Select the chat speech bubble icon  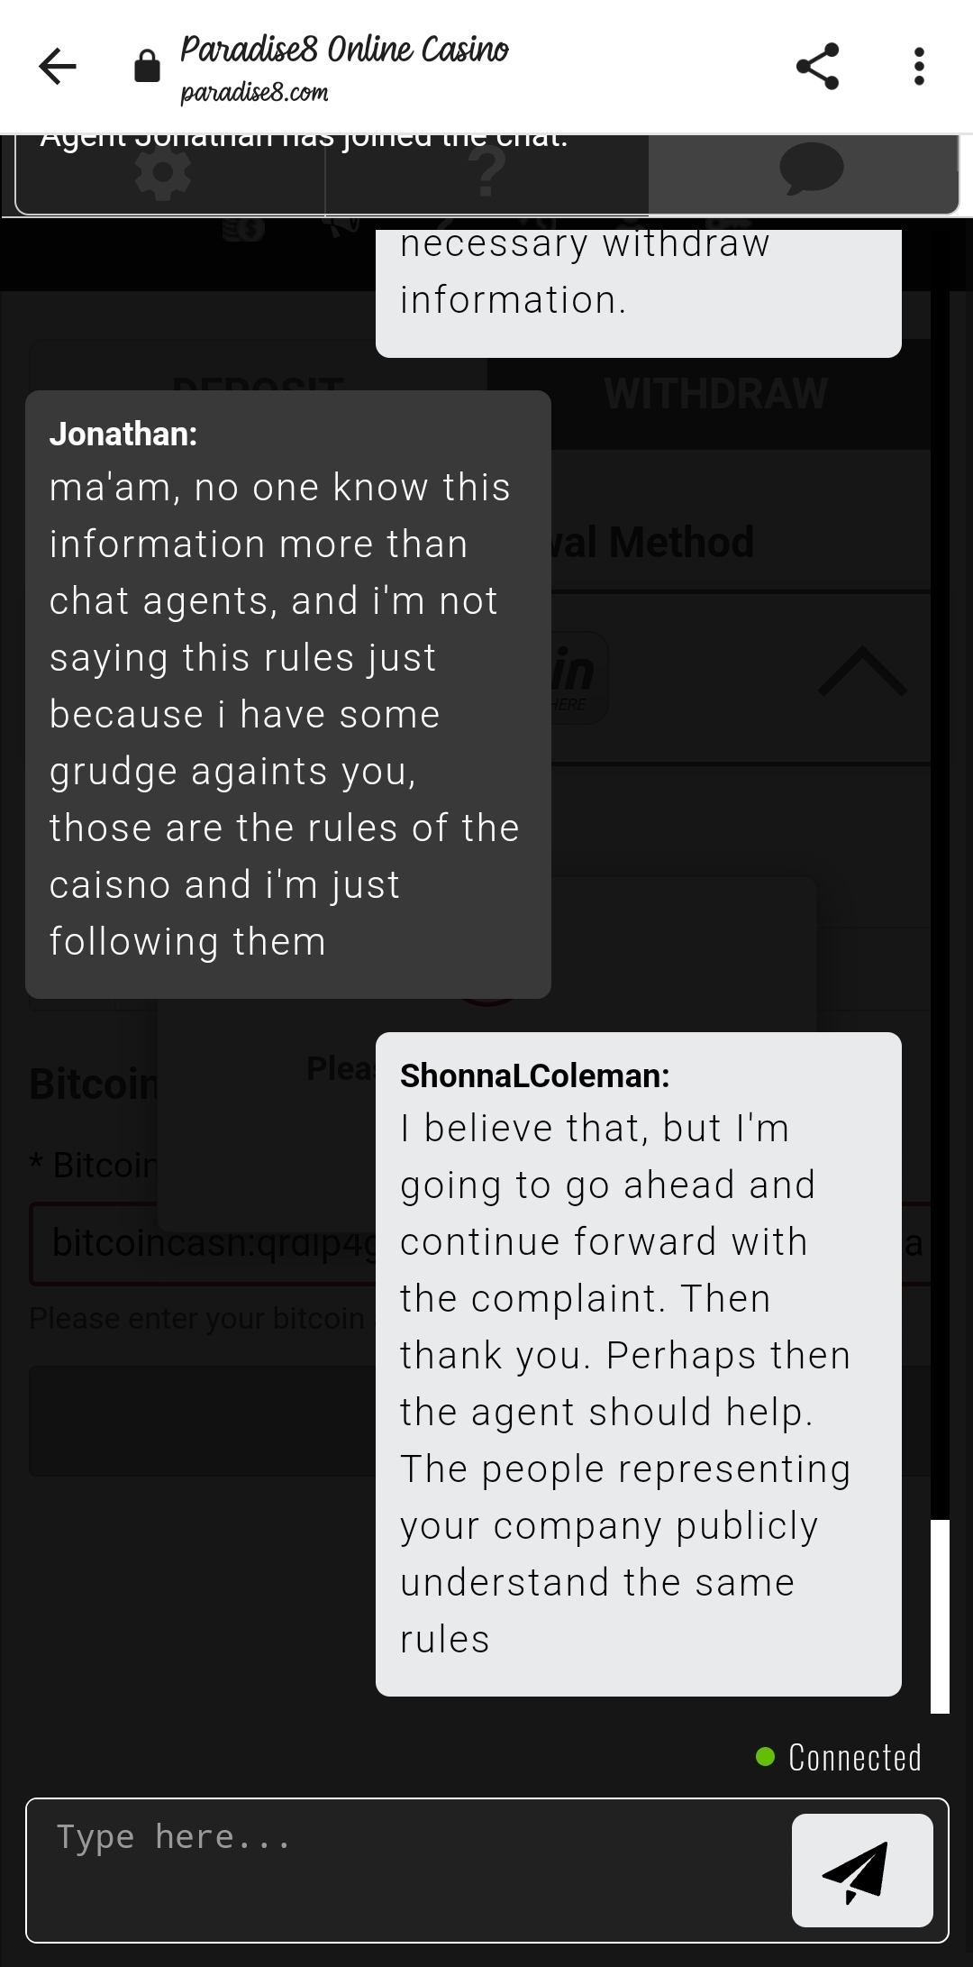pyautogui.click(x=810, y=169)
